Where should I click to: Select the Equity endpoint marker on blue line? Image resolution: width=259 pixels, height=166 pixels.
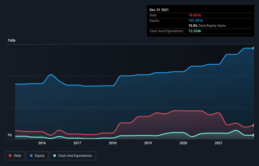click(x=254, y=48)
